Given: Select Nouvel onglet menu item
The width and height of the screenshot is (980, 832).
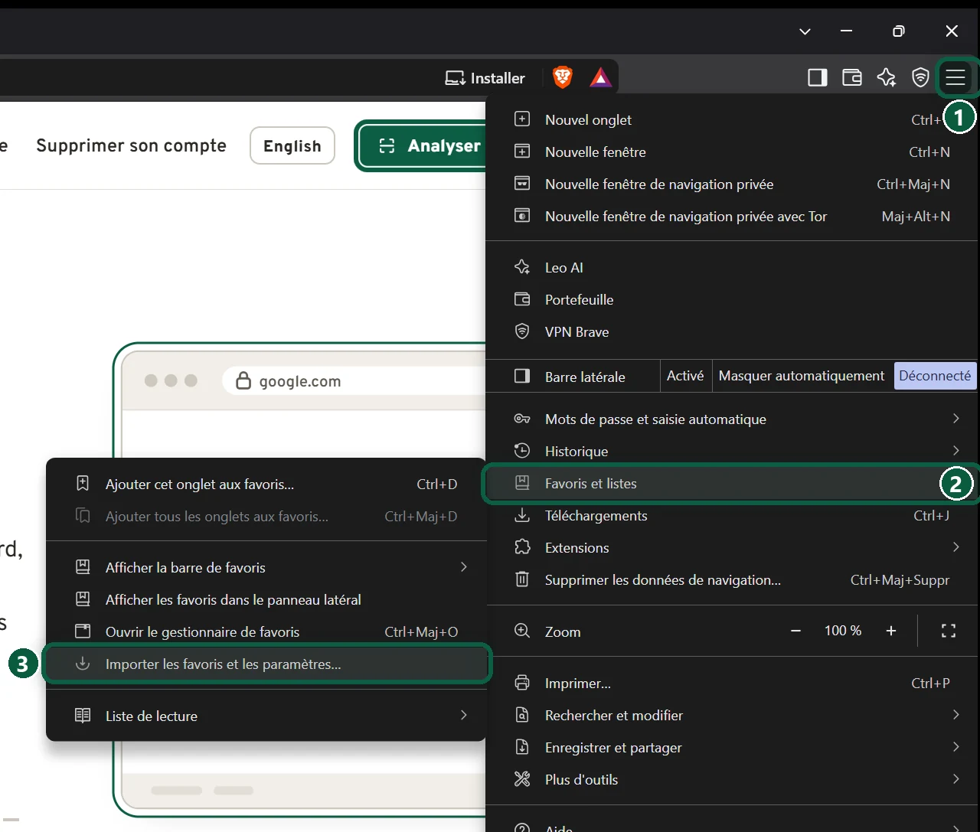Looking at the screenshot, I should 731,119.
